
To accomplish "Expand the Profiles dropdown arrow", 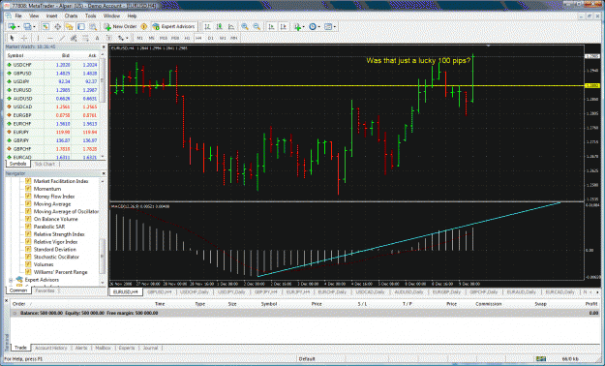I will (34, 27).
